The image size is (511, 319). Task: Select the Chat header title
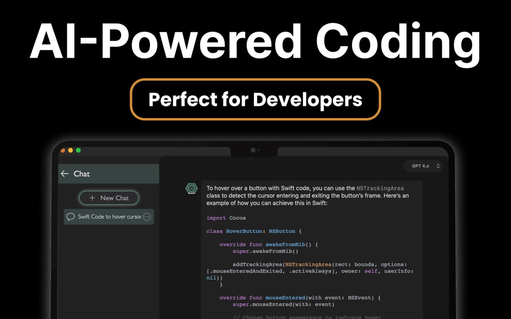(x=81, y=174)
